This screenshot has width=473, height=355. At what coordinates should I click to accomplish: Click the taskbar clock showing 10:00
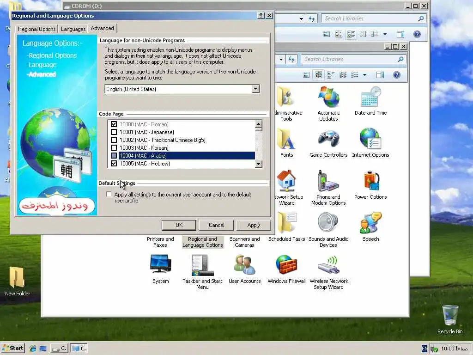[x=455, y=349]
